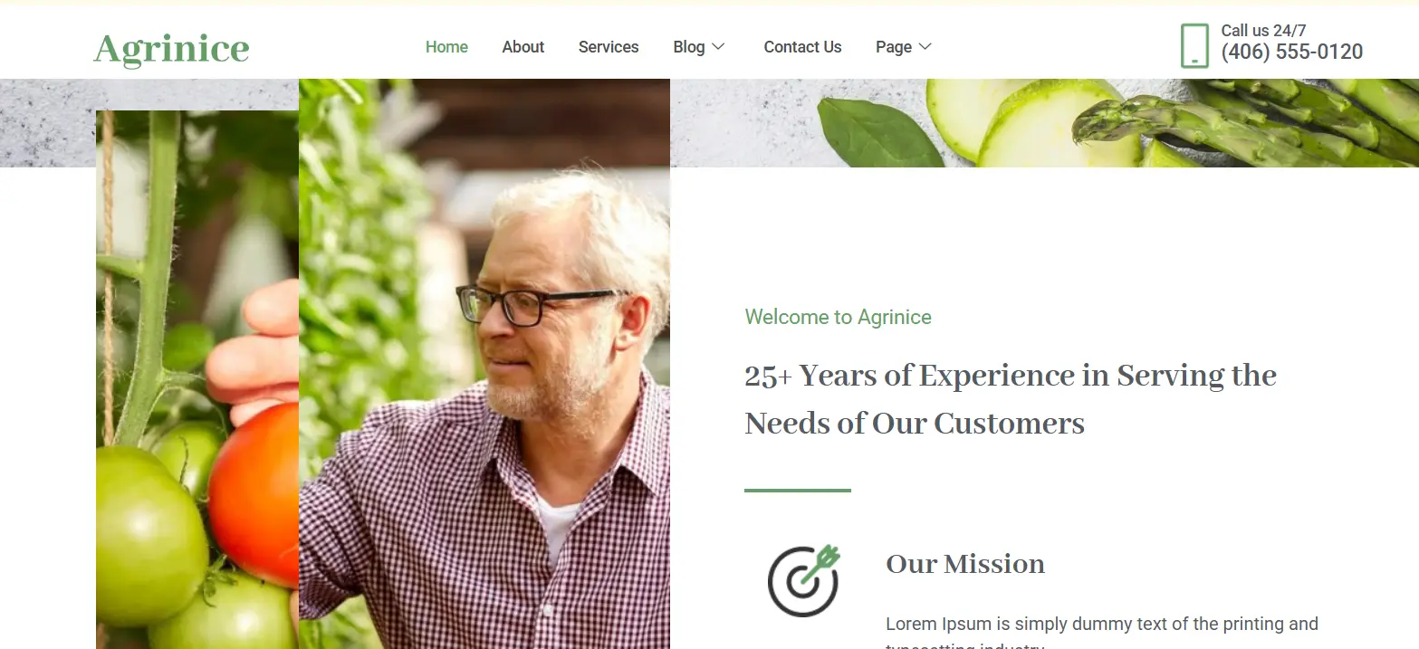Click the Page menu label
The height and width of the screenshot is (649, 1419).
(894, 47)
